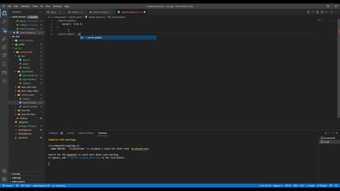Image resolution: width=340 pixels, height=191 pixels.
Task: Open the Source Control view
Action: (x=4, y=30)
